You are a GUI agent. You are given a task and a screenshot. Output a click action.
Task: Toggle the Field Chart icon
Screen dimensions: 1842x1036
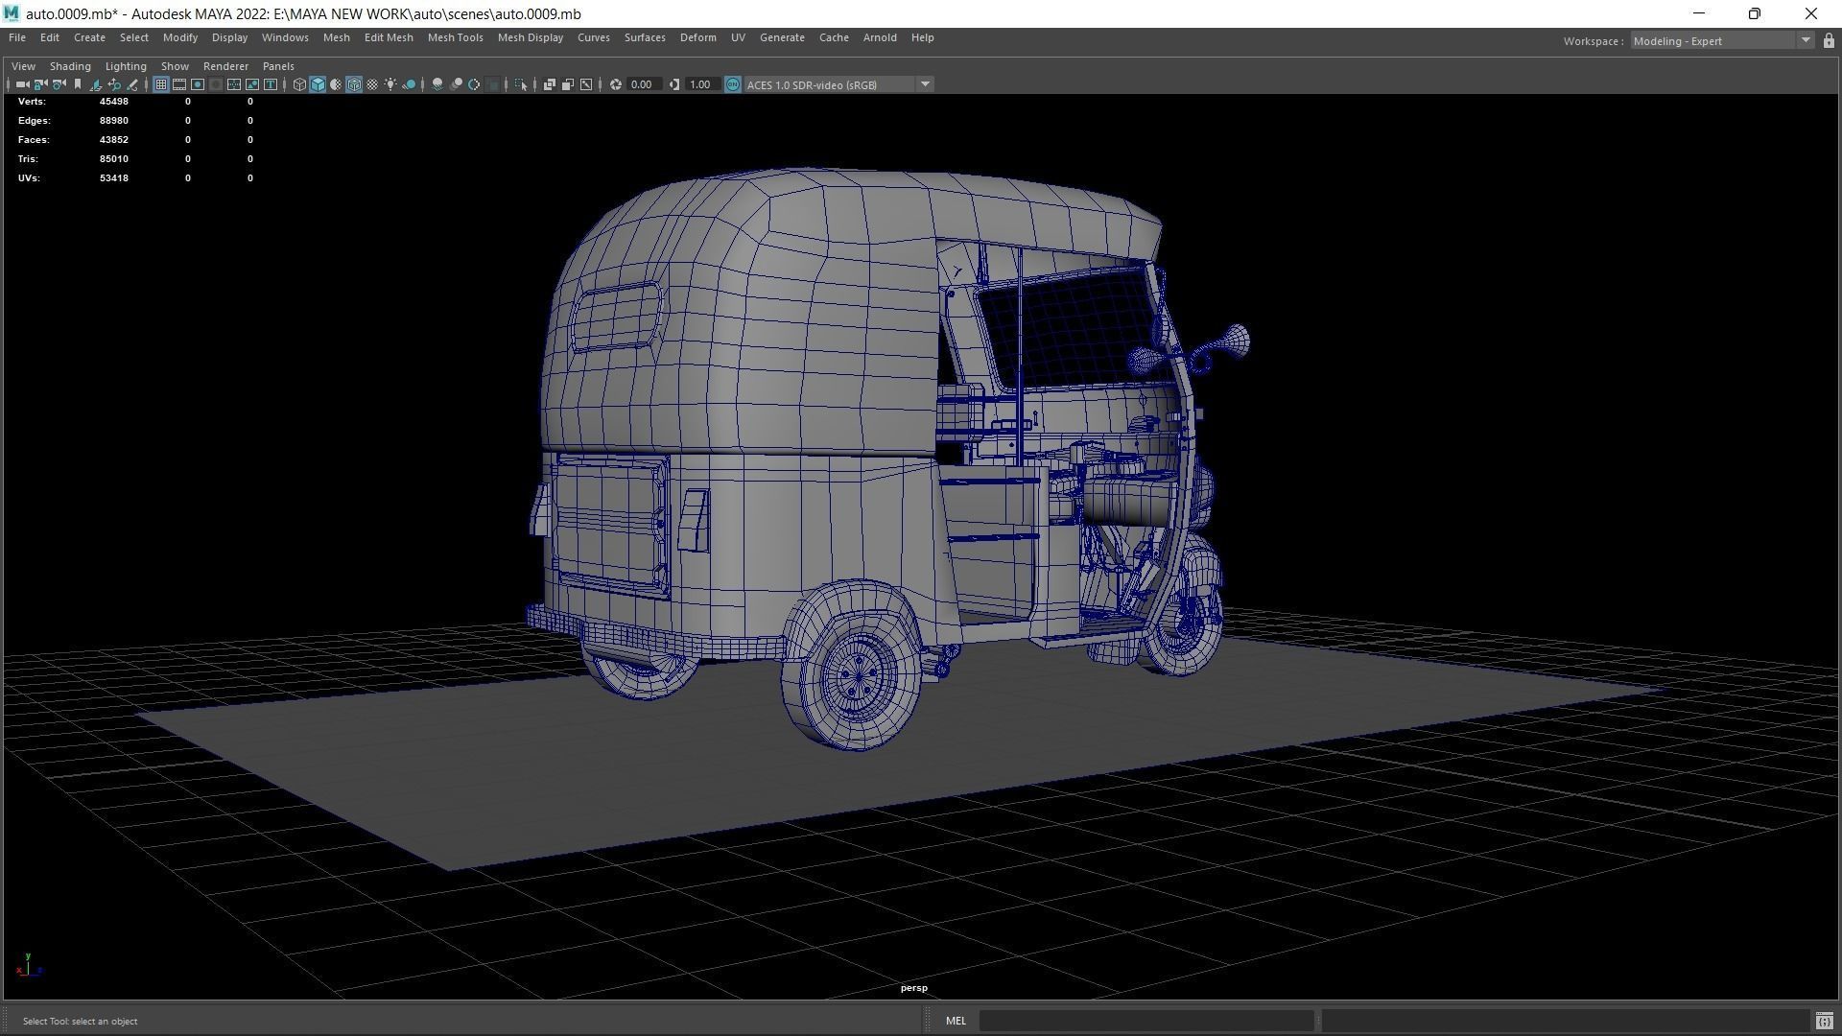click(234, 84)
